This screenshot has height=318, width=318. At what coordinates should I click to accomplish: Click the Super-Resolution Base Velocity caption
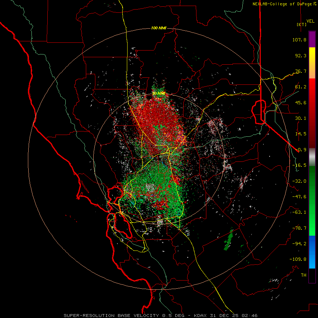[x=161, y=316]
